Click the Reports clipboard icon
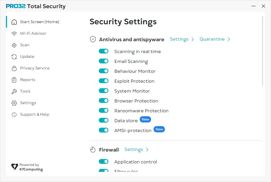 [x=14, y=80]
